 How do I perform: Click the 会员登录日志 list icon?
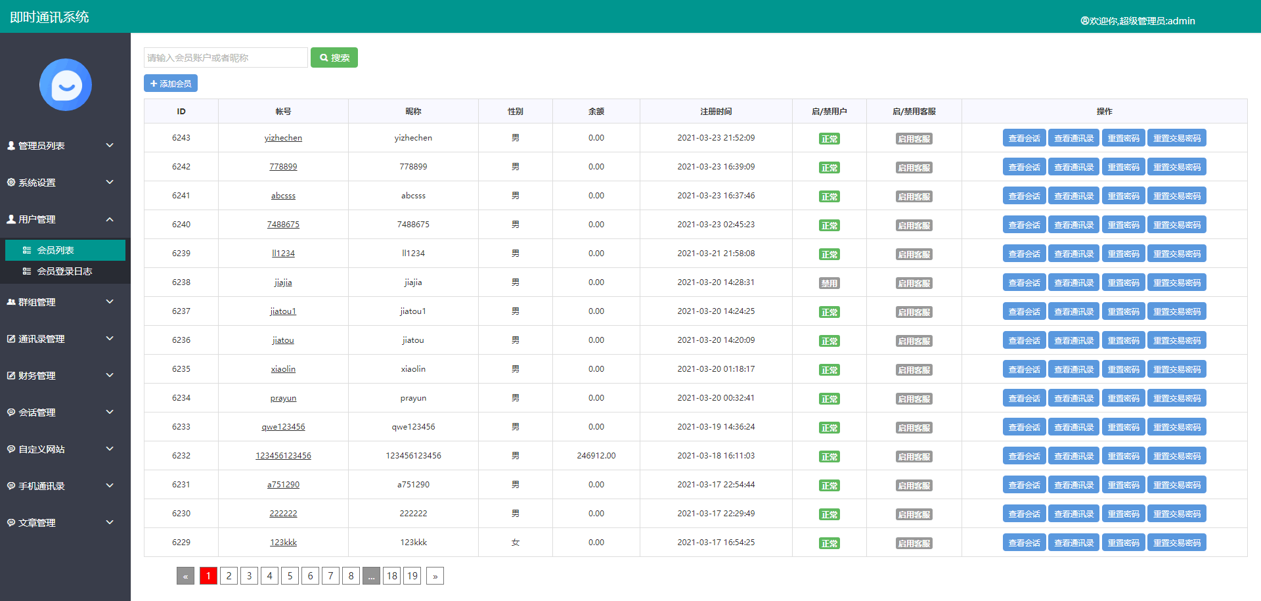point(27,271)
